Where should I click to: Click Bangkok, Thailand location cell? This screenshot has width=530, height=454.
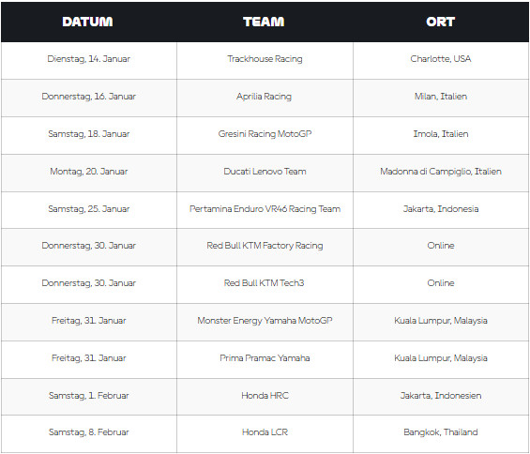tap(441, 432)
